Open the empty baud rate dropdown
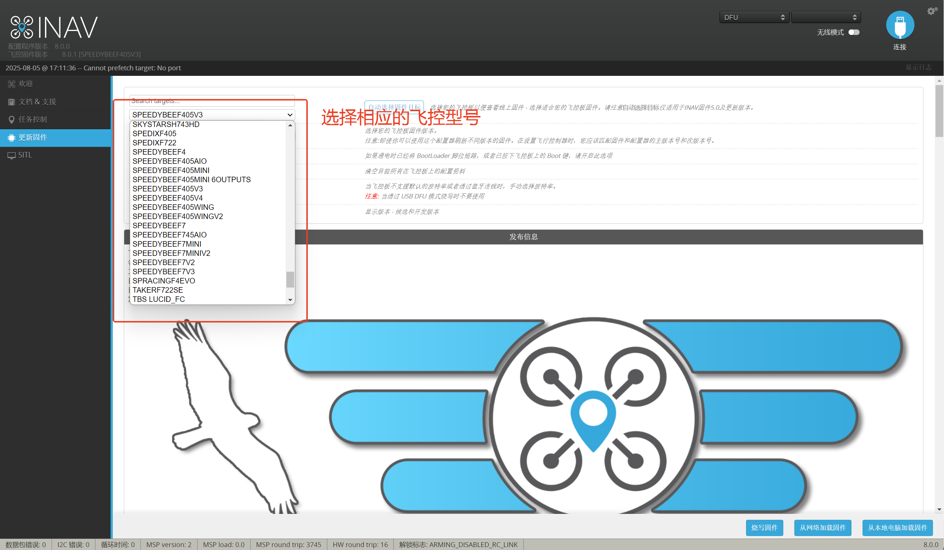 pyautogui.click(x=826, y=17)
